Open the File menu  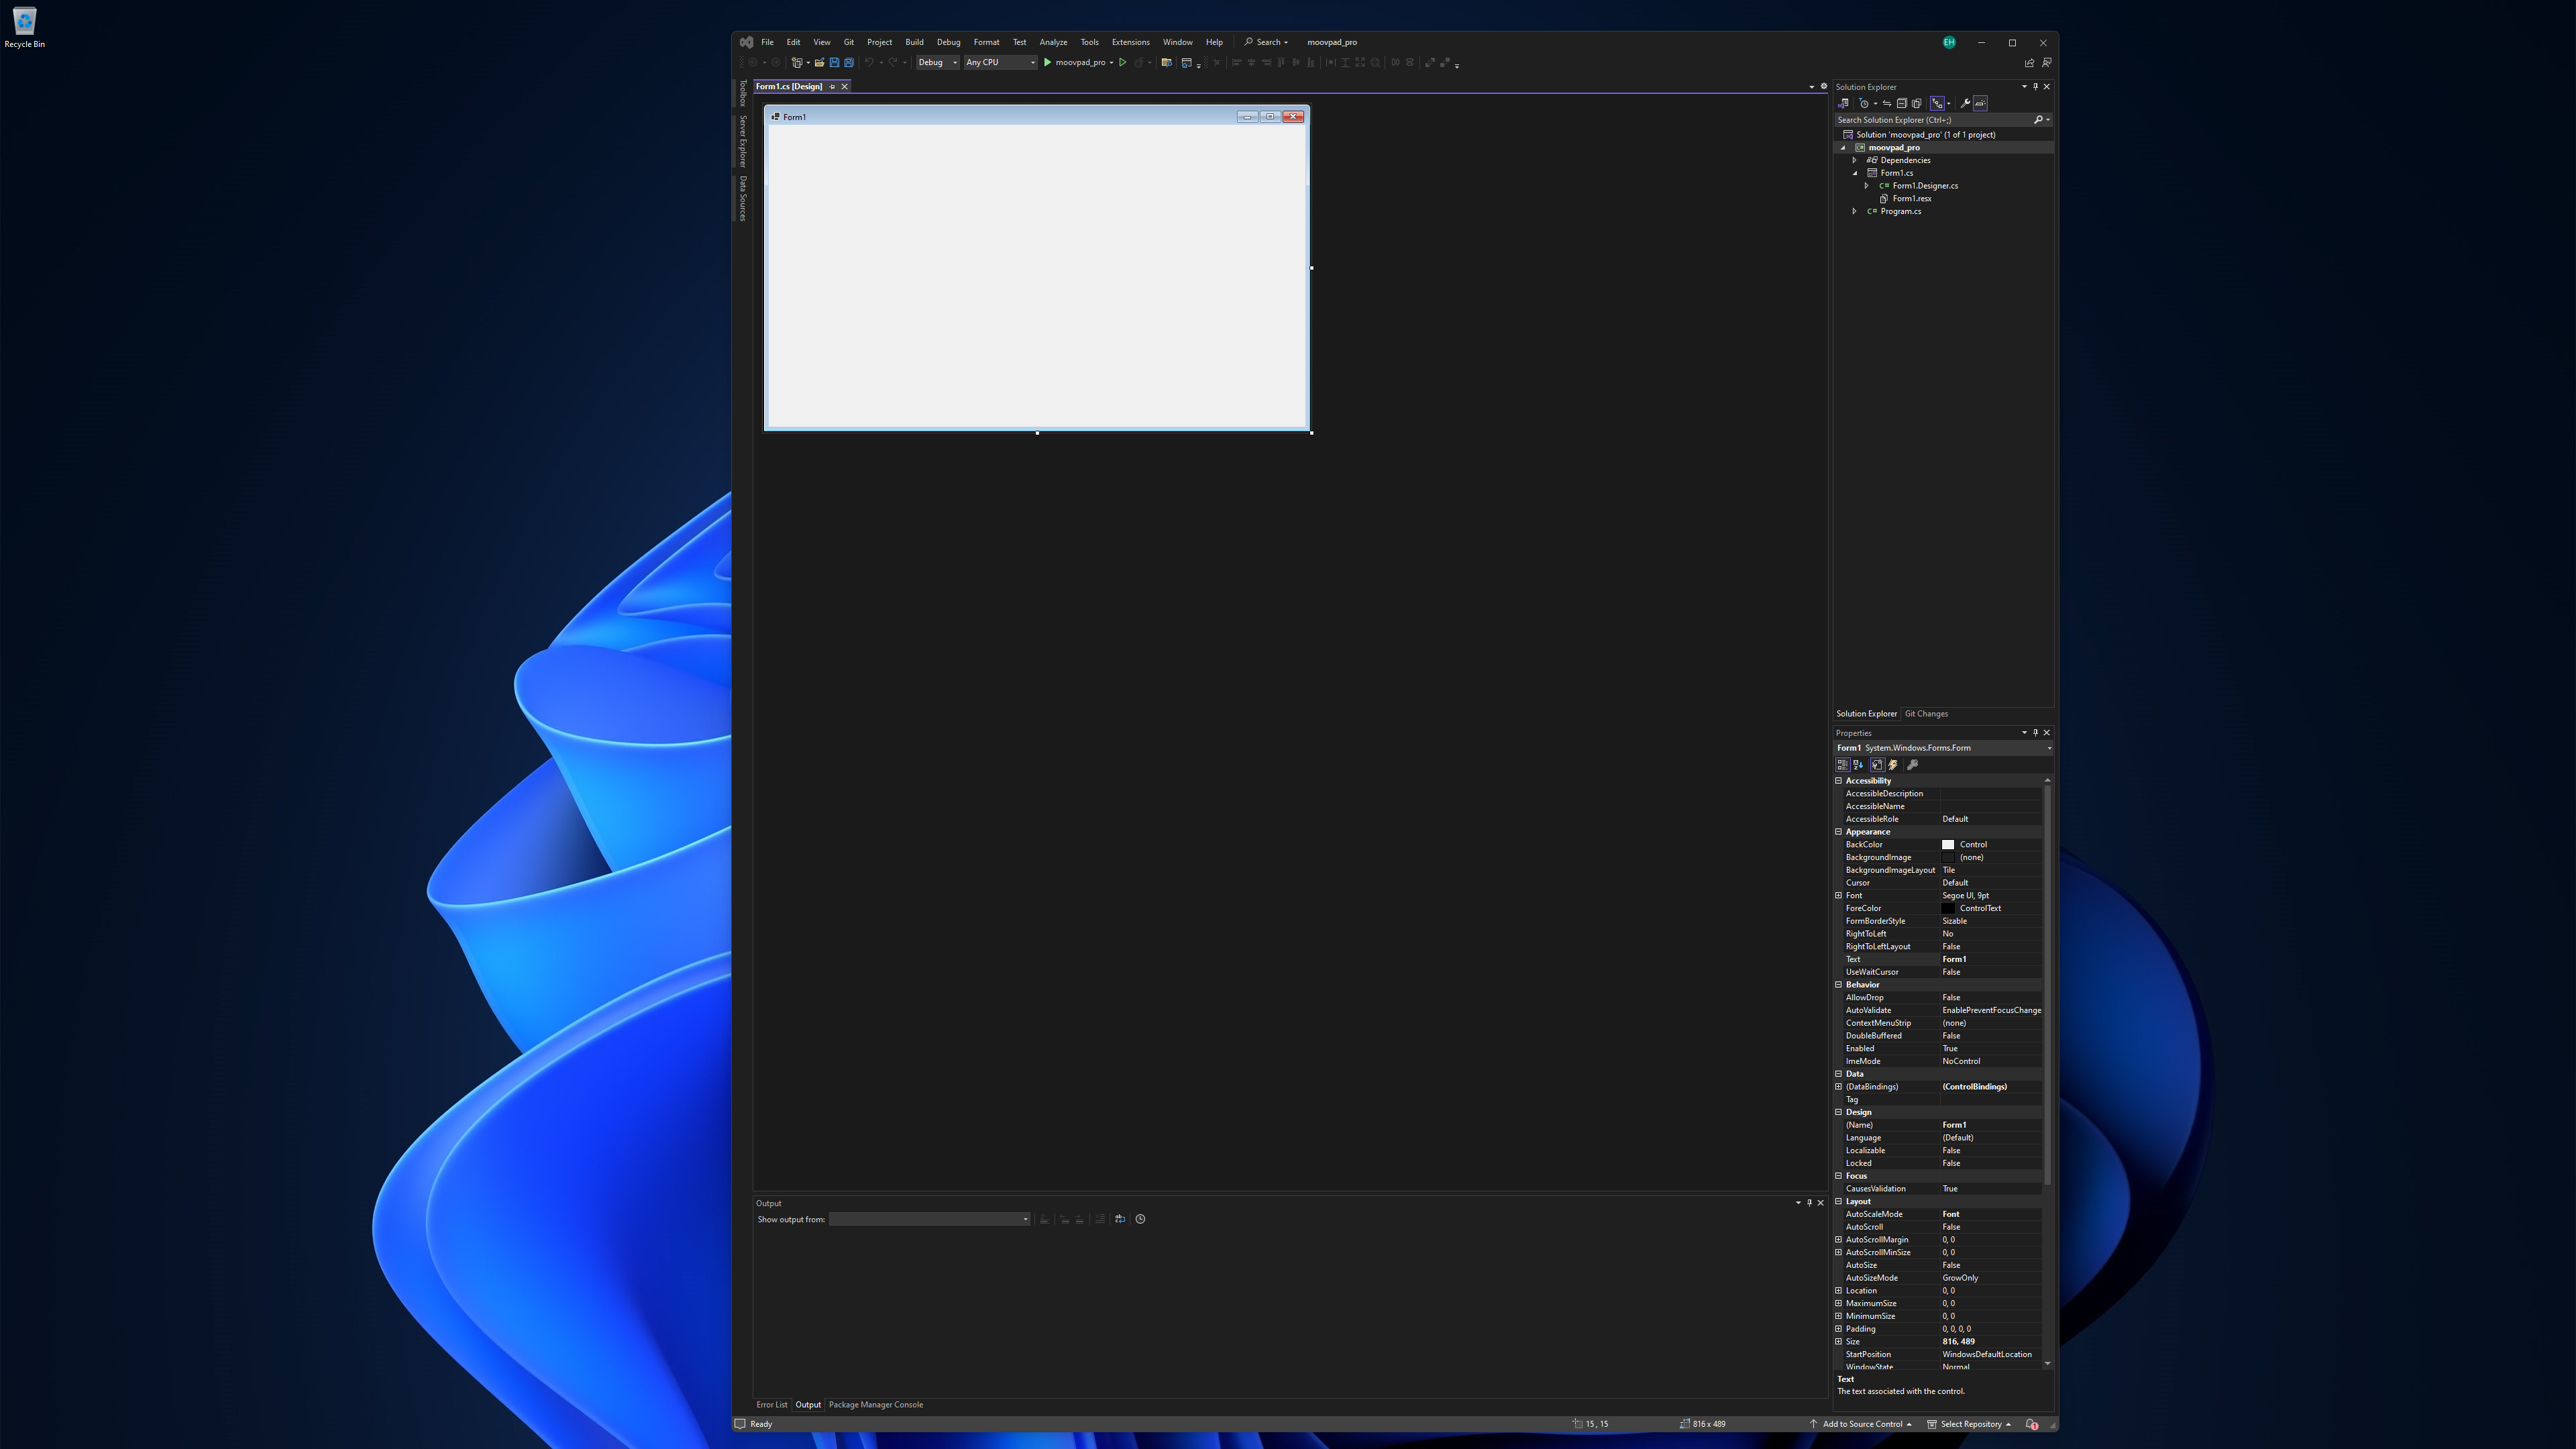tap(767, 42)
